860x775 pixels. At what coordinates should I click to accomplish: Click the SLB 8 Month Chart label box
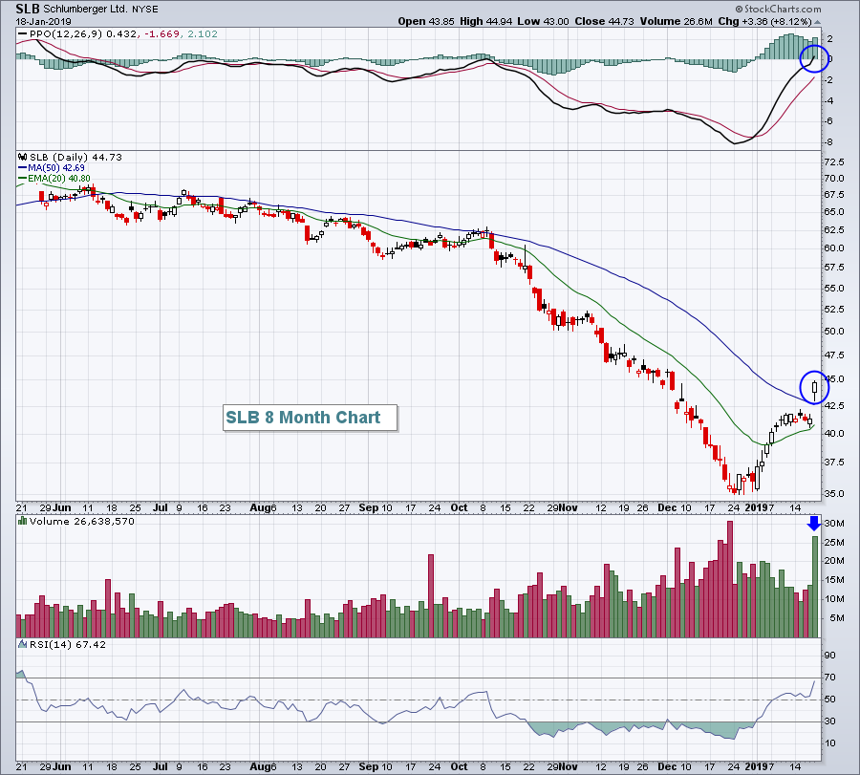tap(310, 418)
